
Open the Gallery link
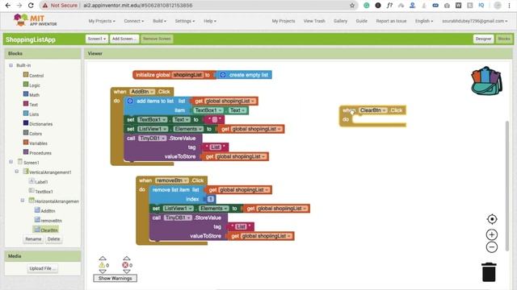(340, 21)
